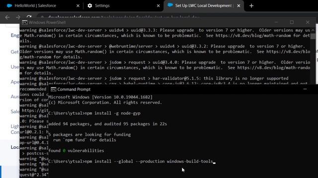Click the Salesforce icon on LWC Local Development tab
Image resolution: width=318 pixels, height=178 pixels.
pyautogui.click(x=170, y=5)
